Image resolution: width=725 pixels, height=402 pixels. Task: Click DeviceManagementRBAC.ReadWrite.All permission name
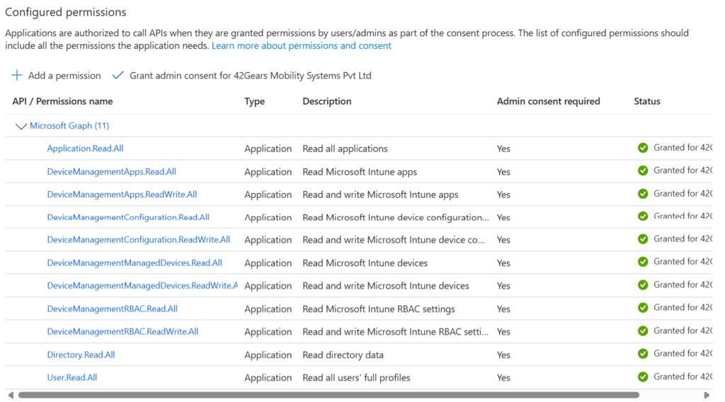(x=122, y=332)
